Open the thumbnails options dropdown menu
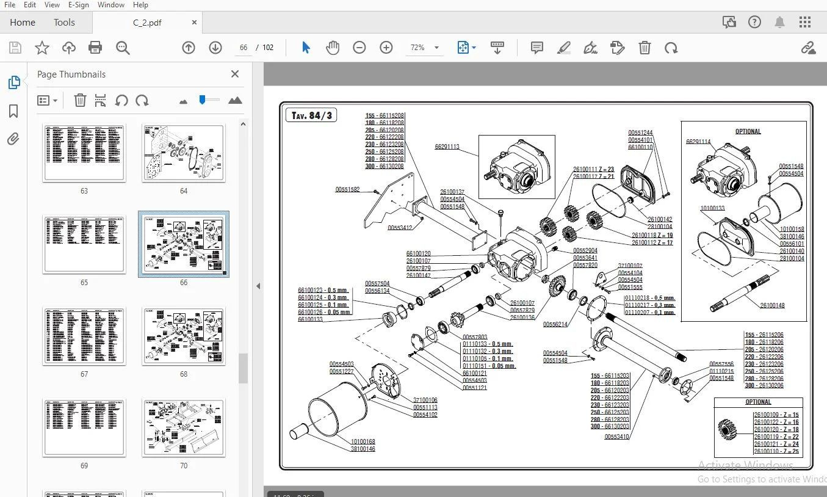Screen dimensions: 827x497 (47, 100)
